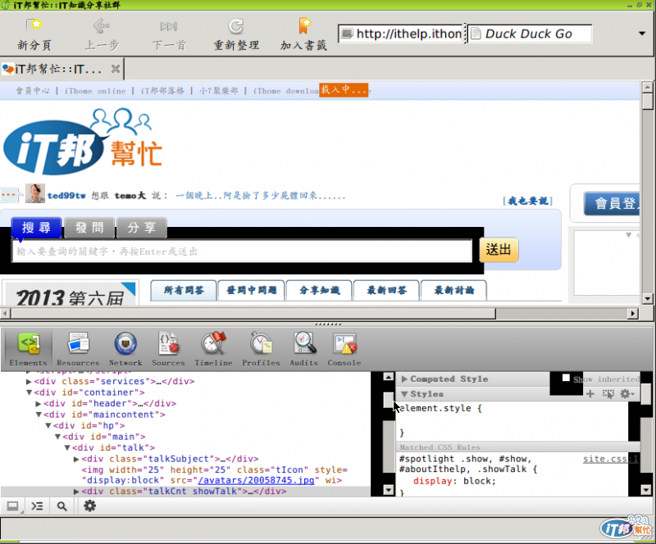Collapse div id hp node

(x=48, y=426)
